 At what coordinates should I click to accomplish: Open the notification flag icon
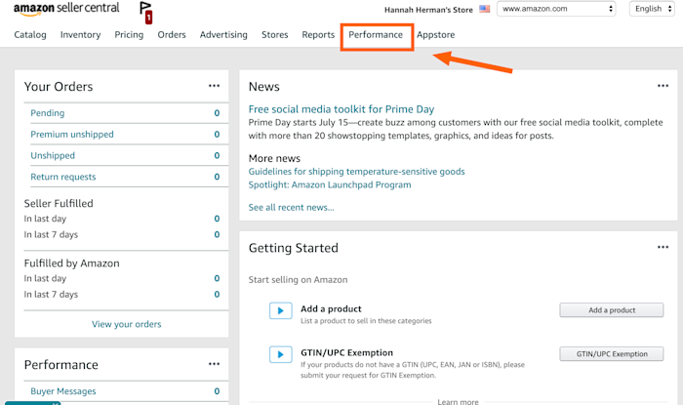click(145, 12)
